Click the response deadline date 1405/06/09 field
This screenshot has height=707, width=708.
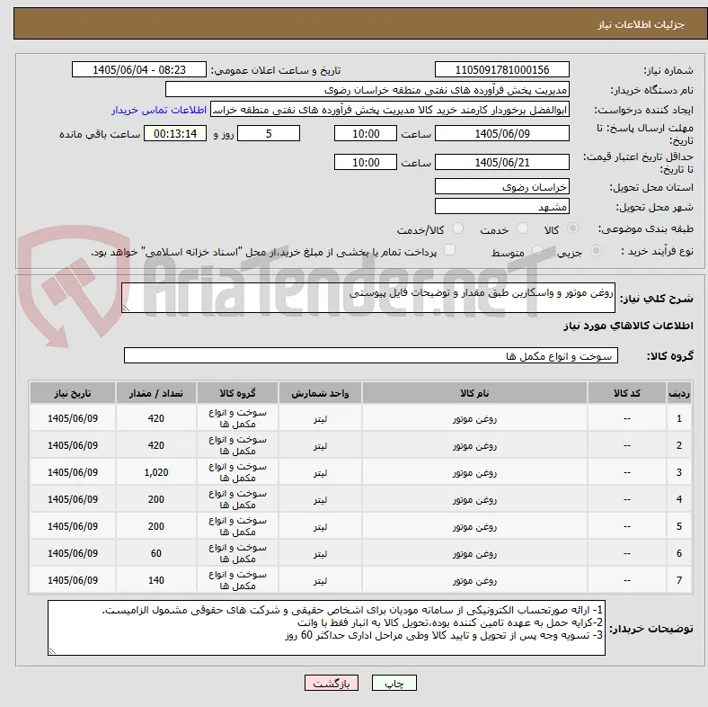(502, 133)
